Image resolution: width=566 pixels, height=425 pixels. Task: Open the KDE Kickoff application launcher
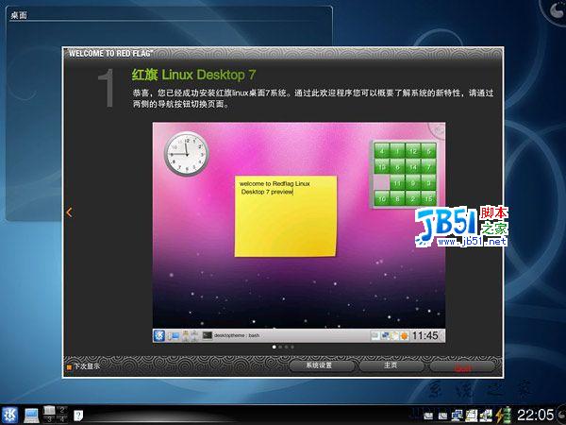coord(9,415)
